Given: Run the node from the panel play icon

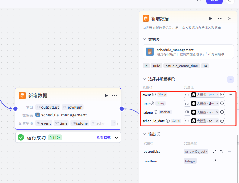Looking at the screenshot, I should pyautogui.click(x=211, y=18).
